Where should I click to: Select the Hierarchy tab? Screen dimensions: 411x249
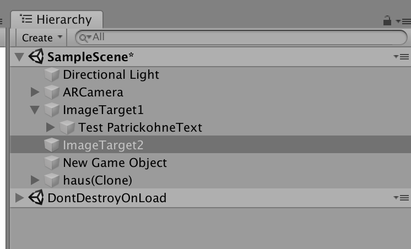[57, 20]
